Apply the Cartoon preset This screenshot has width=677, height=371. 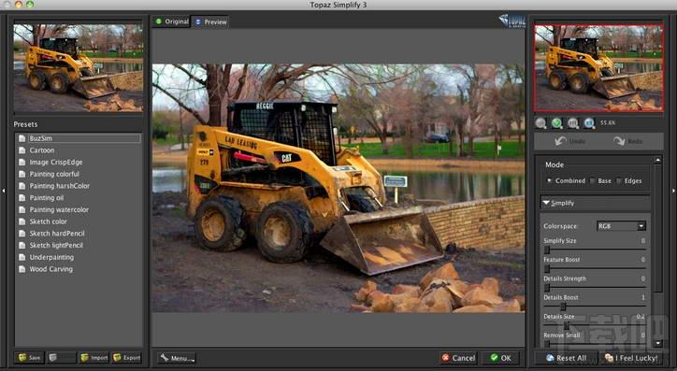(42, 150)
